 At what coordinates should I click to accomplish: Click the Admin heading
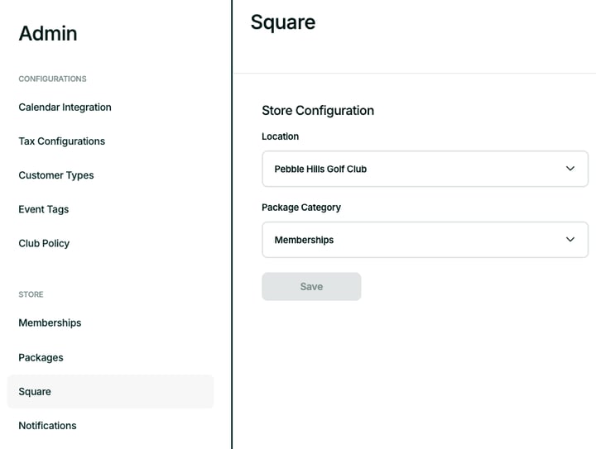pos(48,33)
